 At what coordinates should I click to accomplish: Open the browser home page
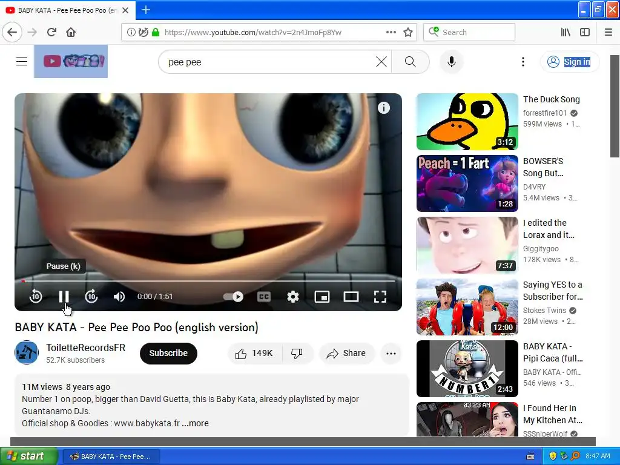(71, 32)
